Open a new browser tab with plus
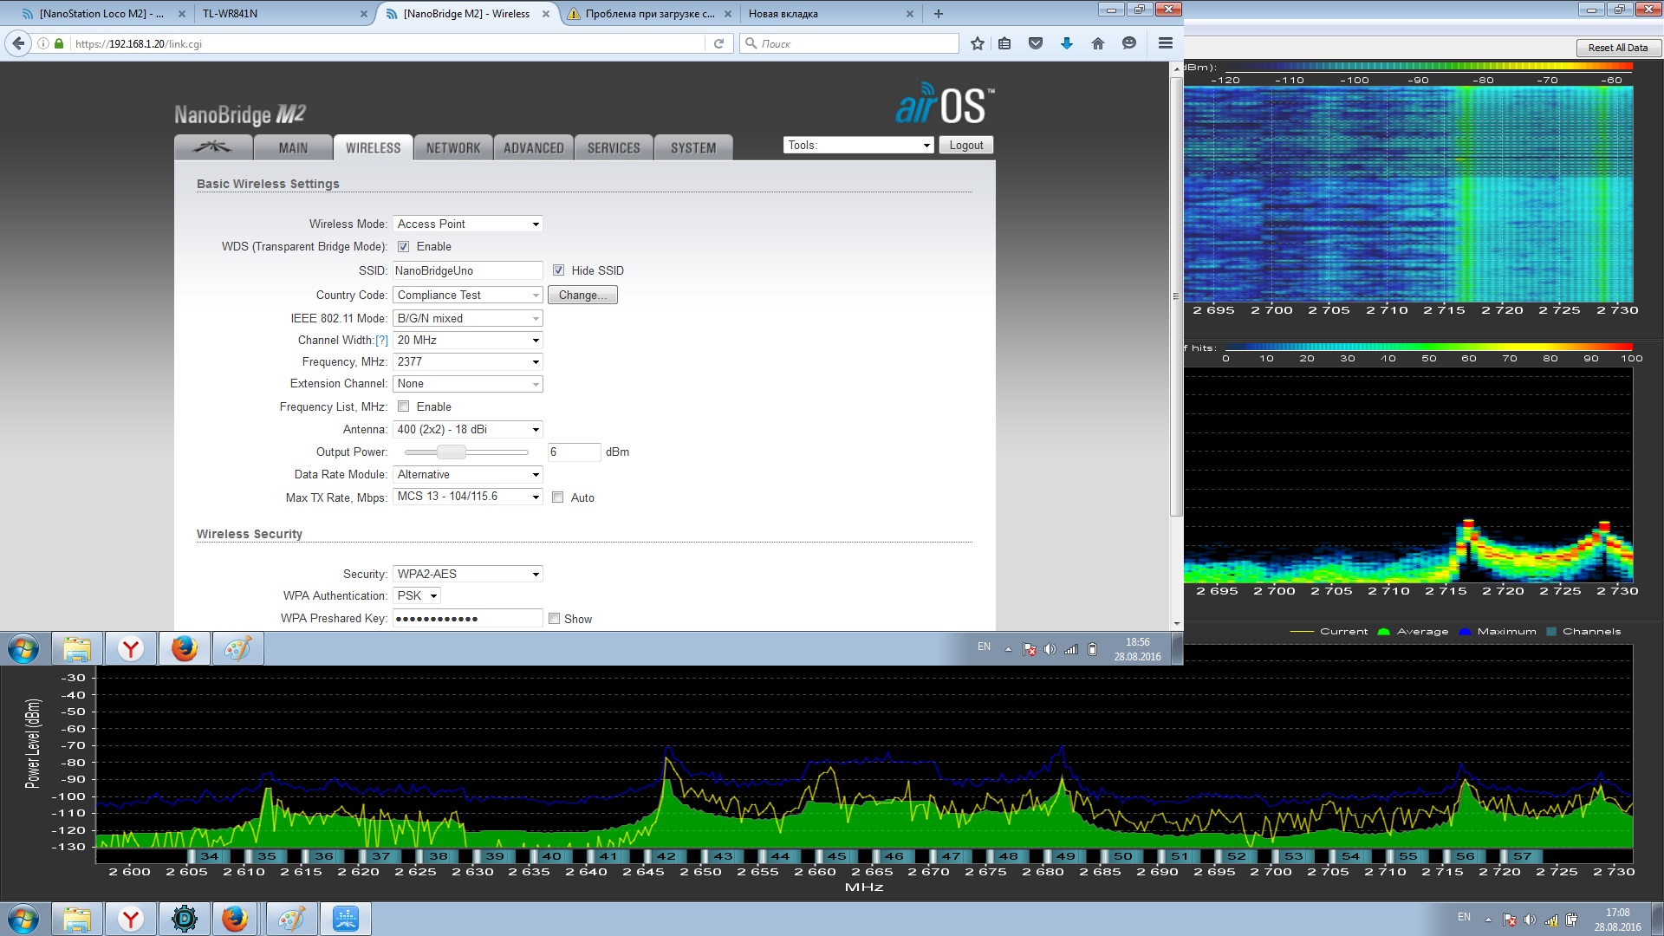The height and width of the screenshot is (936, 1664). [939, 14]
